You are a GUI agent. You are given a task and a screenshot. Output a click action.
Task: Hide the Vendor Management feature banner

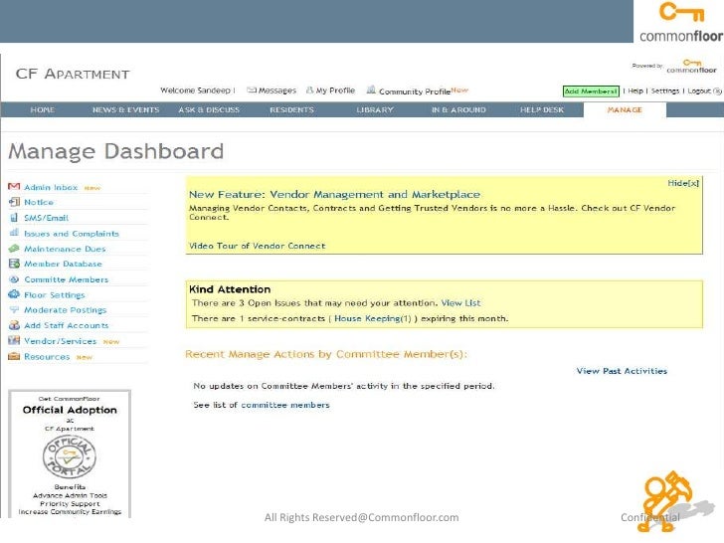683,183
